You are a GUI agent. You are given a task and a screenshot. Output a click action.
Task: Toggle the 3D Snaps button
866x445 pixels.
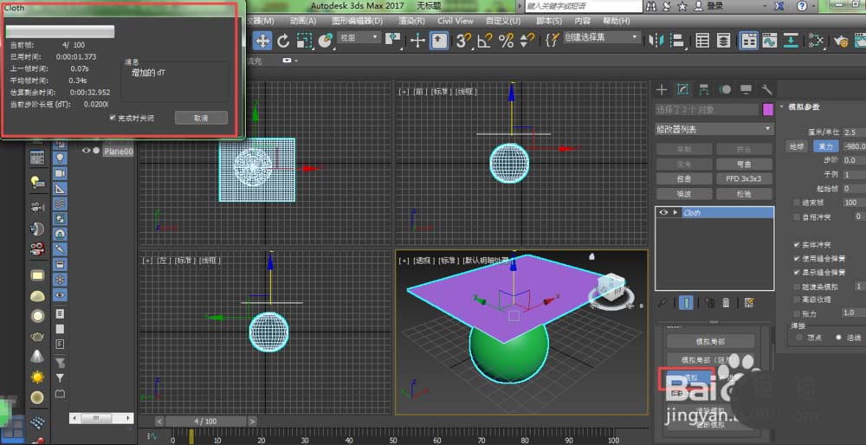464,41
